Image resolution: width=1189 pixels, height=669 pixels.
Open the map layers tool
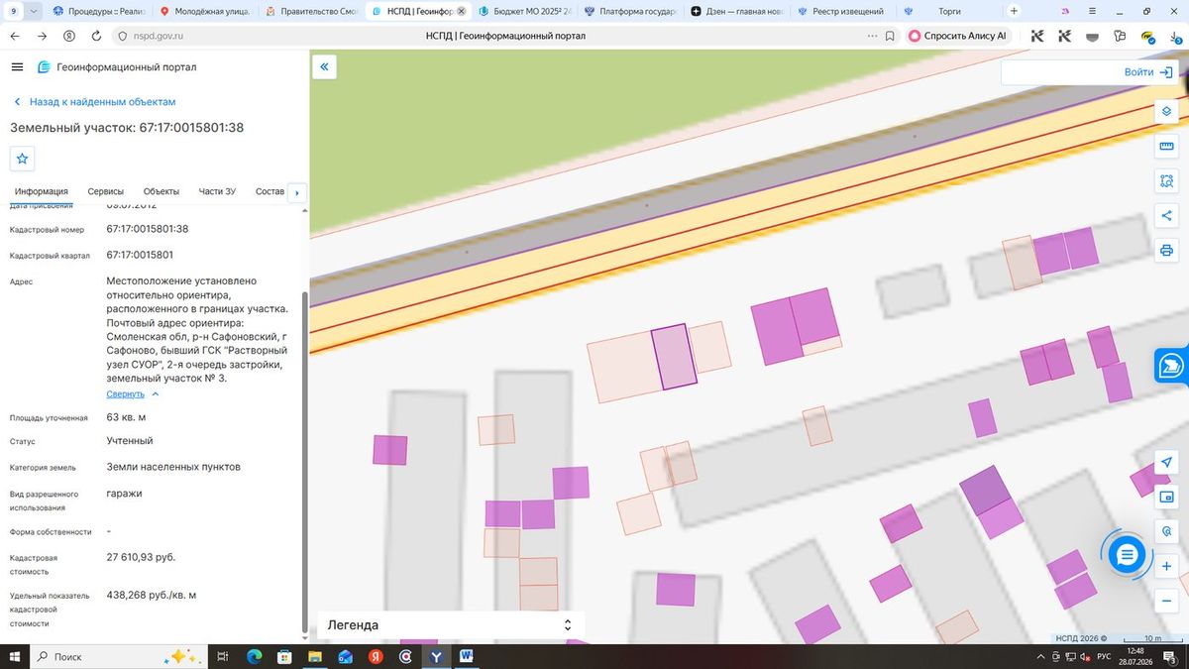coord(1166,111)
